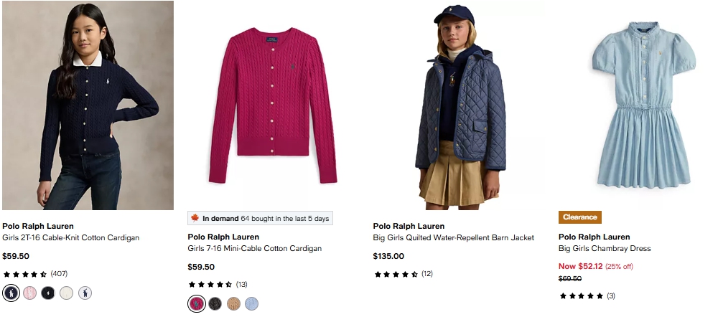Select the tan swatch for Mini-Cable Cardigan
Viewport: 718px width, 317px height.
coord(233,304)
